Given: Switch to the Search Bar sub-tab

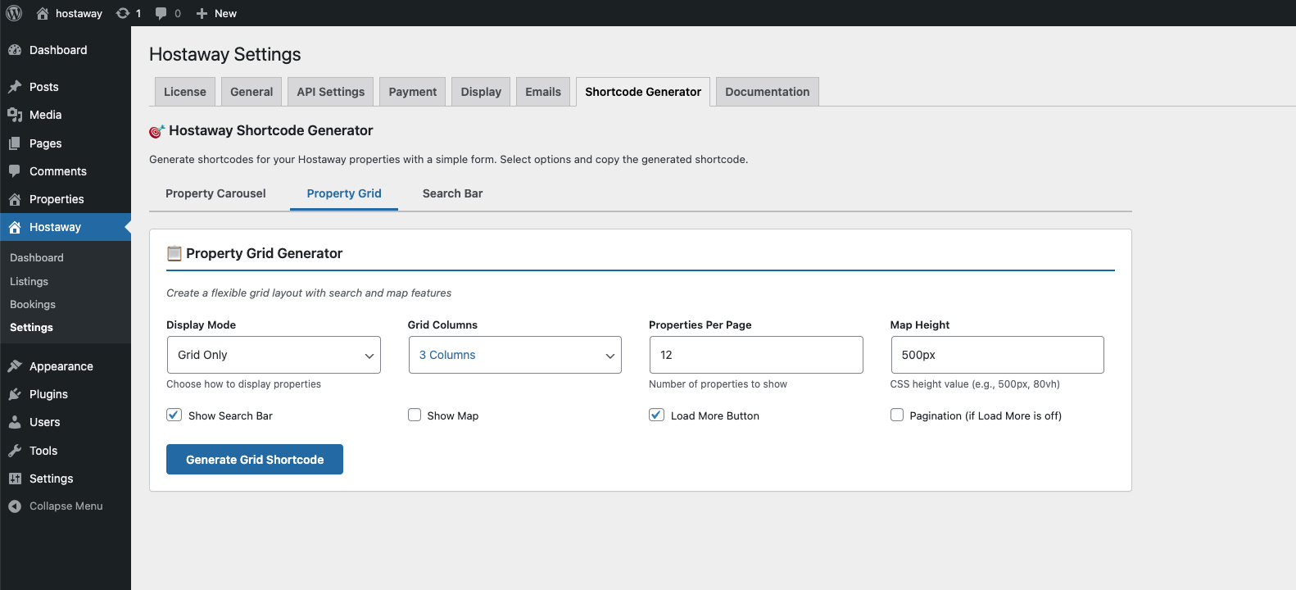Looking at the screenshot, I should [x=452, y=193].
